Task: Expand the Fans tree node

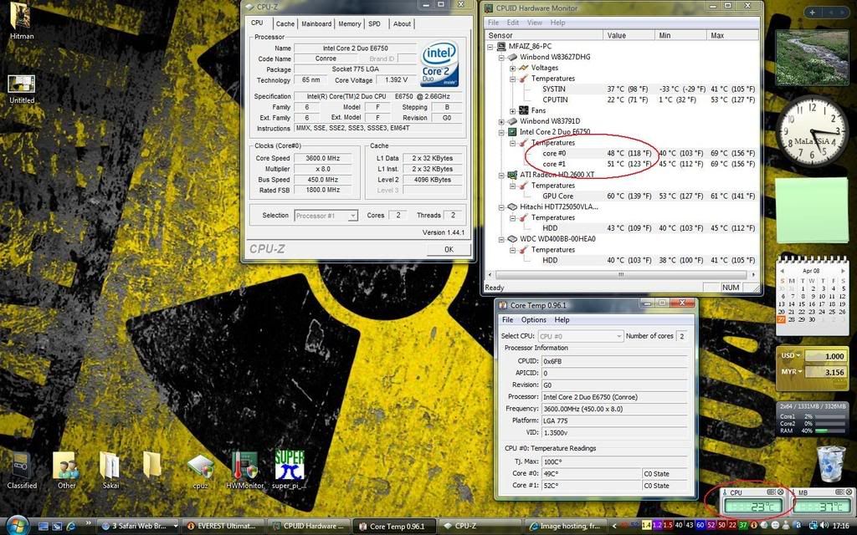Action: (x=513, y=110)
